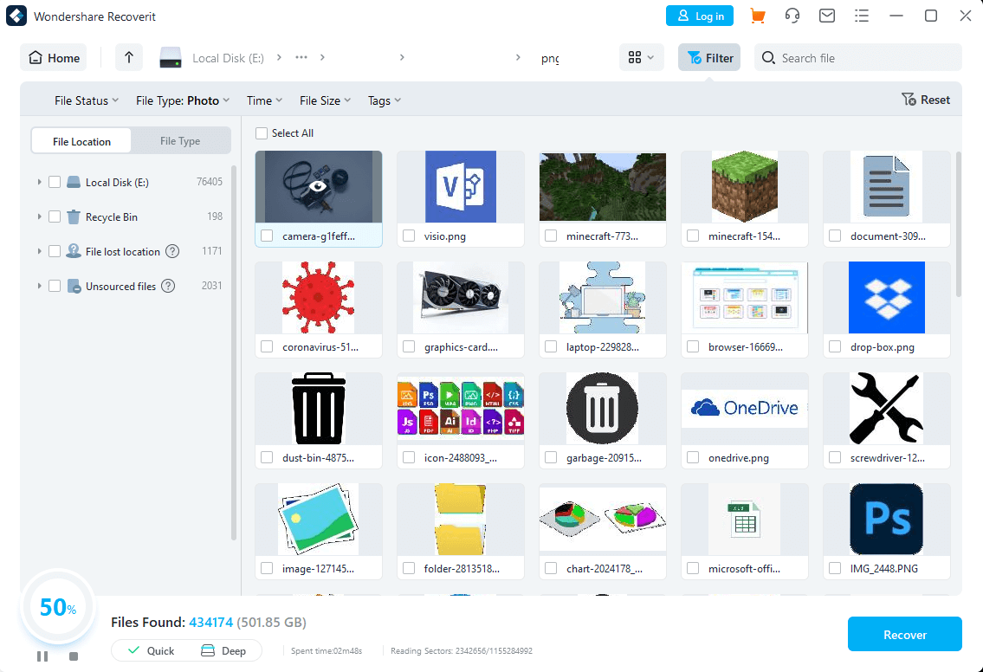The height and width of the screenshot is (672, 983).
Task: Open the Tags filter dropdown
Action: pos(385,100)
